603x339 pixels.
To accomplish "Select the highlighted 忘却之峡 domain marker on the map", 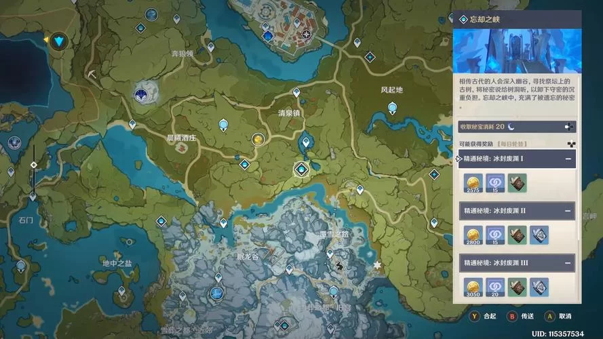I will tap(301, 169).
